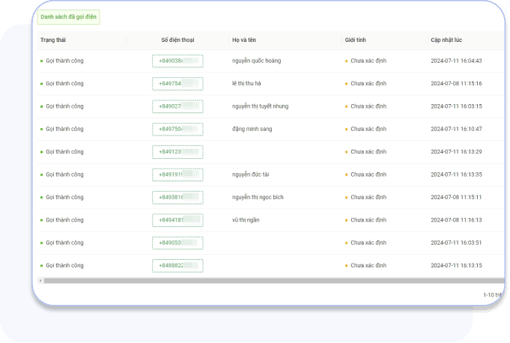Select name 'lê thị thu hà'
The height and width of the screenshot is (343, 510).
coord(246,84)
